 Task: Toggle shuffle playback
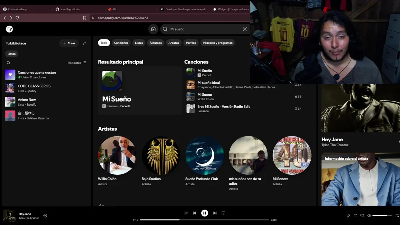[x=186, y=213]
